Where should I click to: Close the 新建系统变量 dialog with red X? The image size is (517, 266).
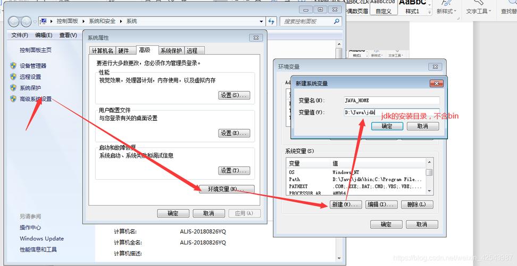(x=437, y=84)
